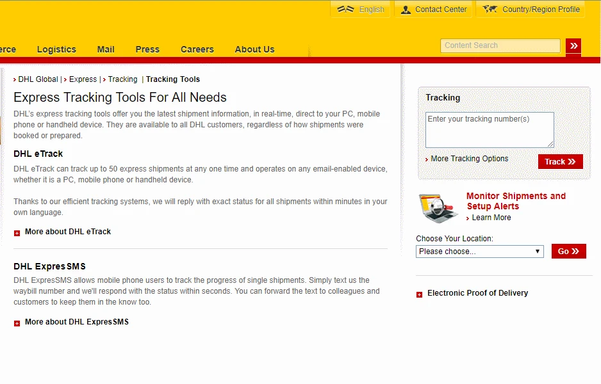Submit content search with arrow button
Screen dimensions: 601x384
pos(573,46)
